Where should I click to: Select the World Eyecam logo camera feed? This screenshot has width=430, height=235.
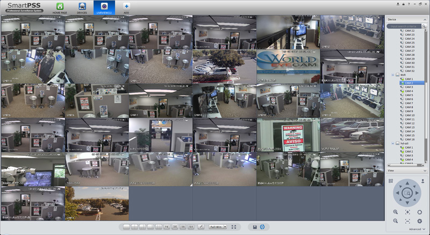(x=288, y=66)
